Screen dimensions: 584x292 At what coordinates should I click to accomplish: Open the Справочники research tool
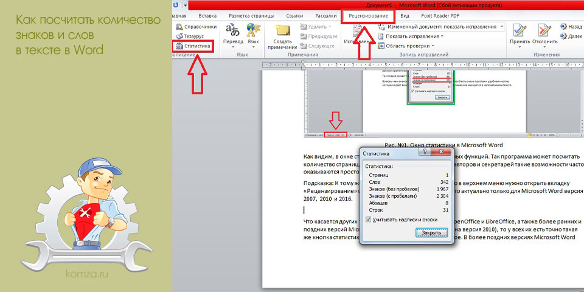pos(195,27)
